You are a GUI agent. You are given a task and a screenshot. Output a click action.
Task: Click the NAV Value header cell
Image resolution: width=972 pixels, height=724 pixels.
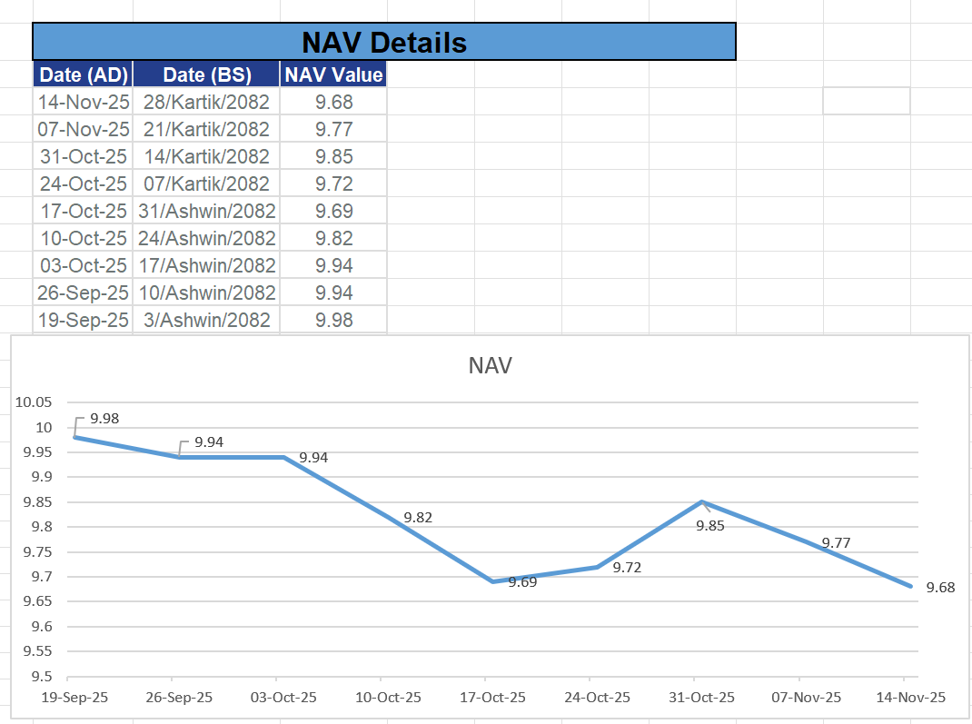pyautogui.click(x=333, y=74)
